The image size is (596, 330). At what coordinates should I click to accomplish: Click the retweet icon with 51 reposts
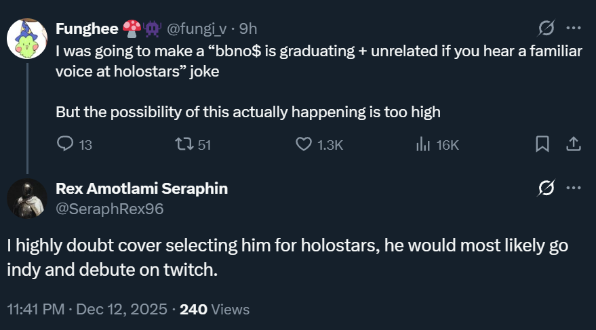coord(183,144)
